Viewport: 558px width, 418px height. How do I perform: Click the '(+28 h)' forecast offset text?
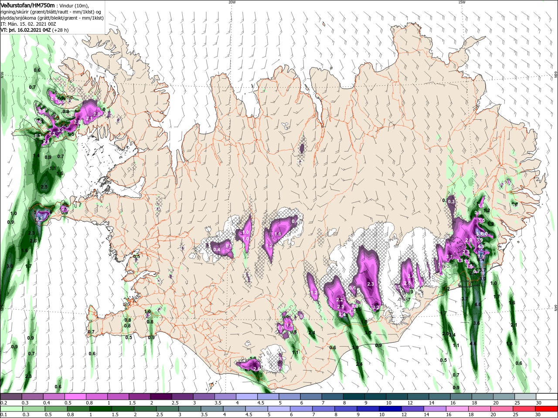60,30
